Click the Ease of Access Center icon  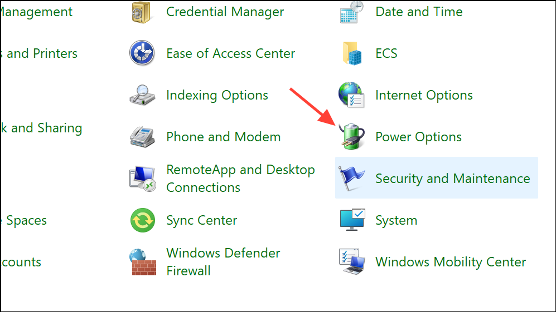[142, 53]
